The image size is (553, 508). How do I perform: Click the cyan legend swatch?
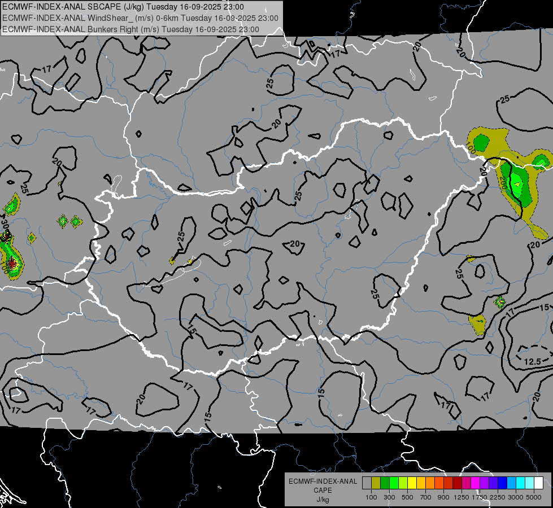coord(521,483)
